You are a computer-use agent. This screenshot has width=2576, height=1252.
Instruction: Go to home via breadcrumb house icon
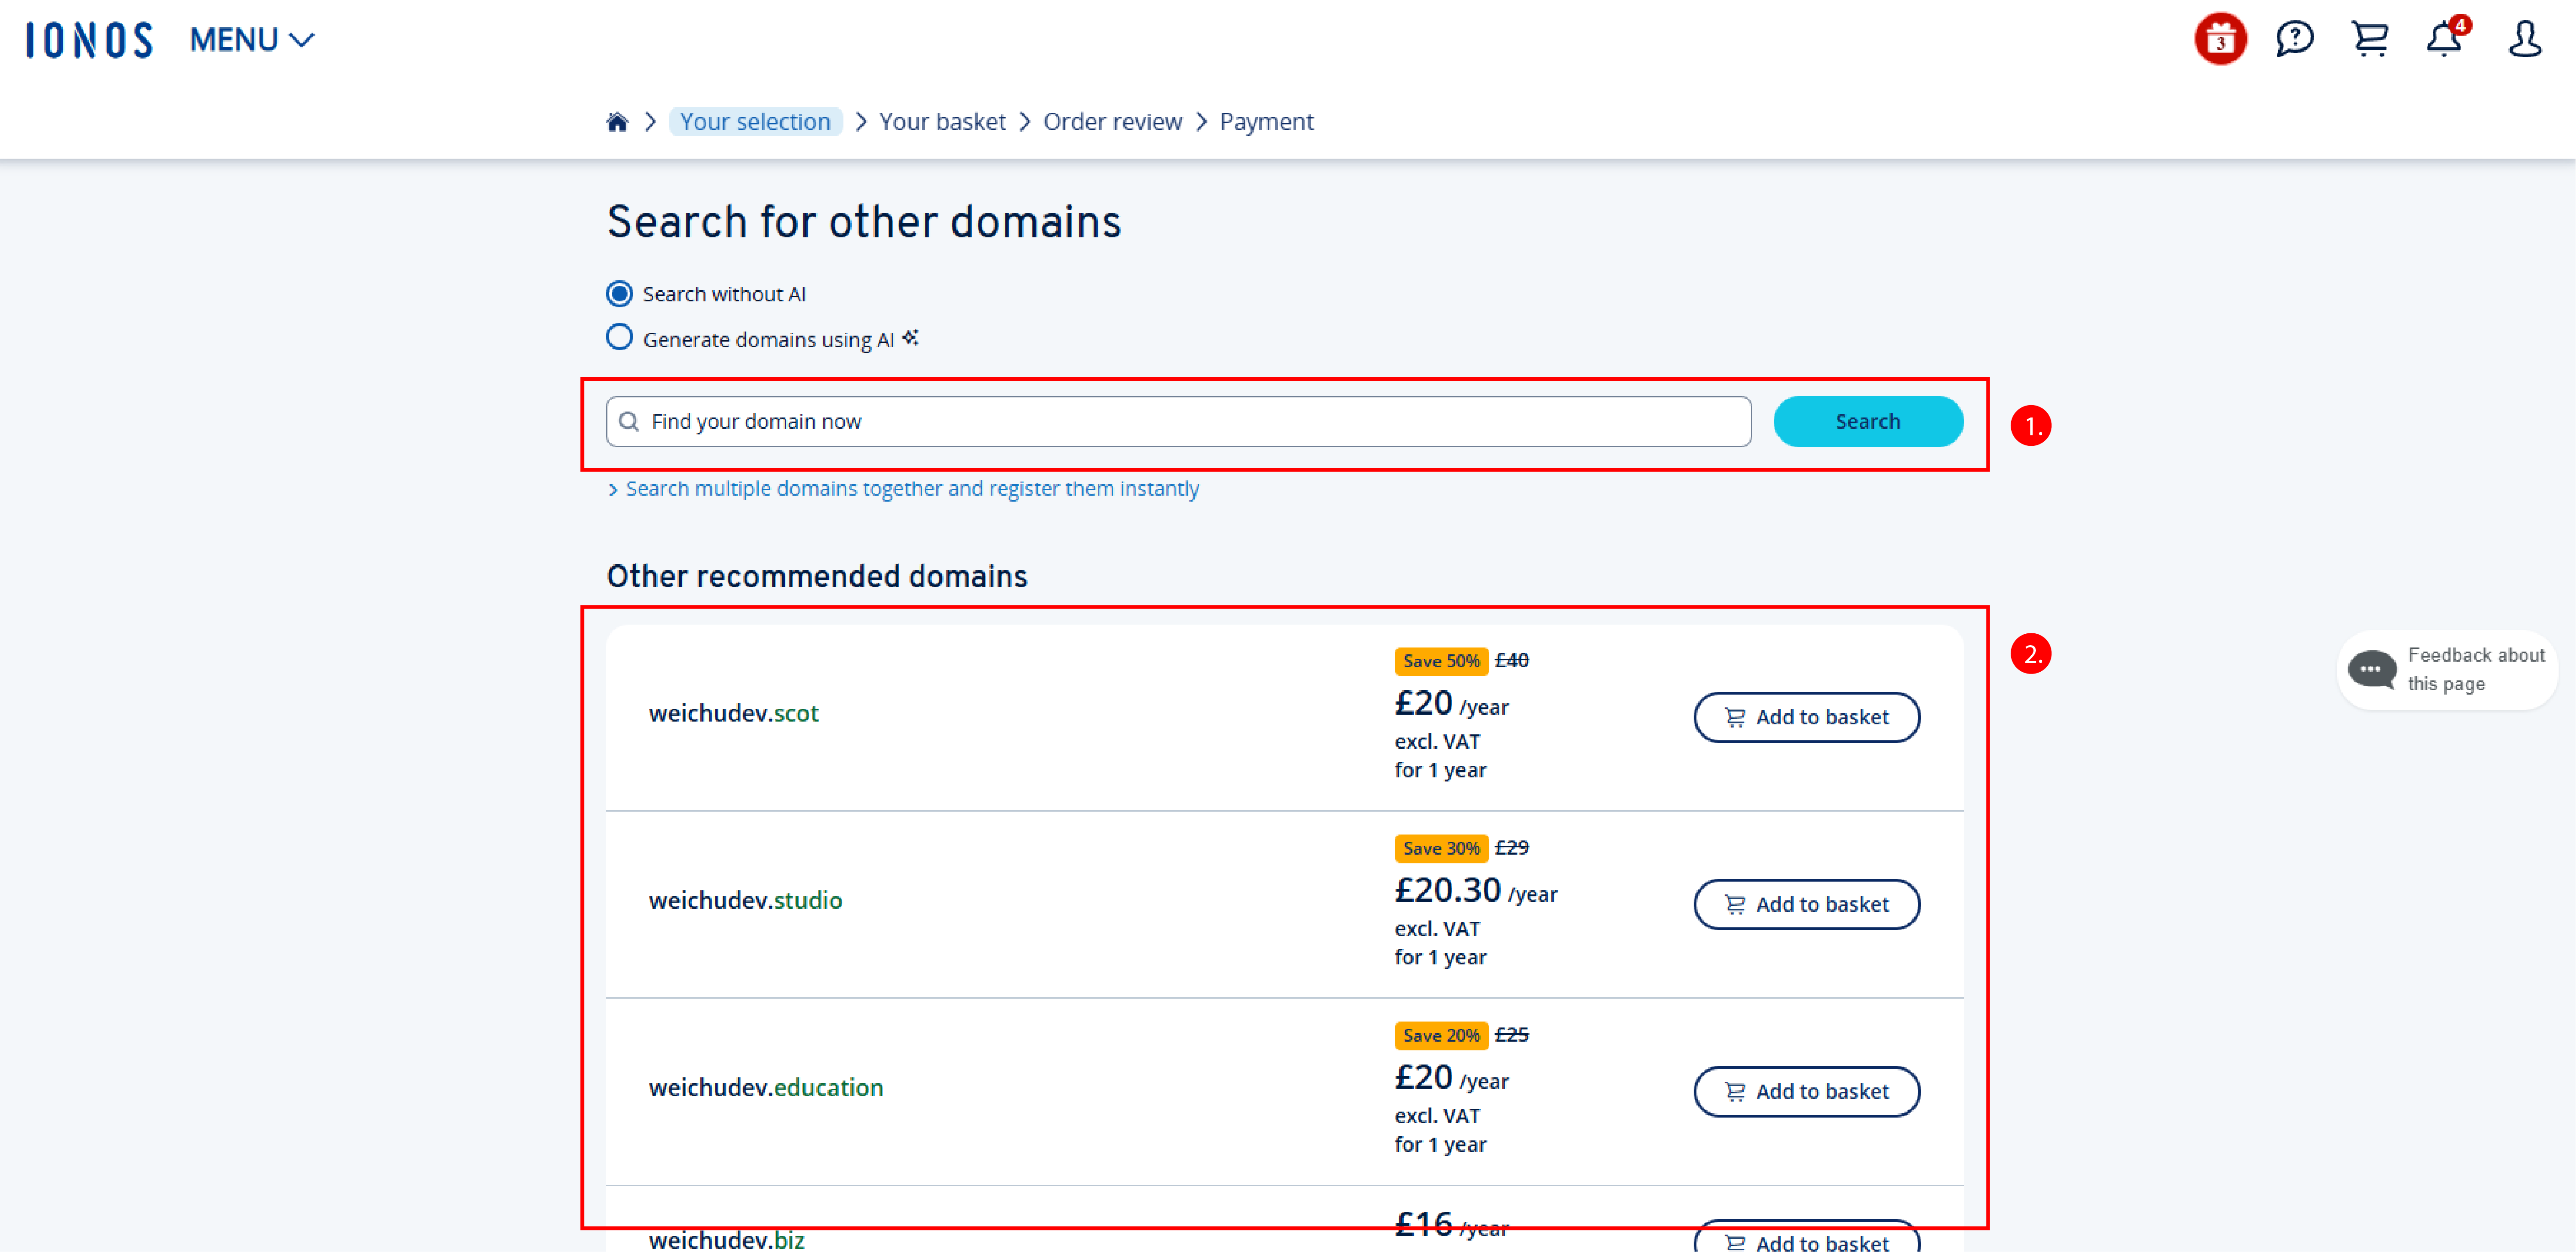tap(617, 122)
